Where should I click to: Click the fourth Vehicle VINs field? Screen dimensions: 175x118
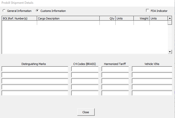tap(152, 87)
